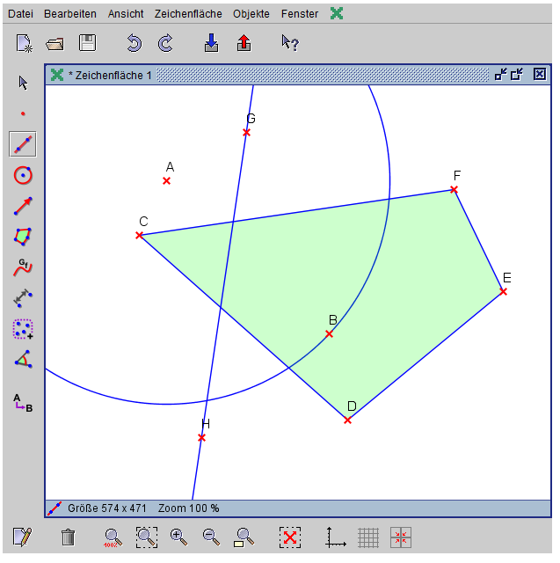560x563 pixels.
Task: Click point G on the line
Action: [246, 133]
